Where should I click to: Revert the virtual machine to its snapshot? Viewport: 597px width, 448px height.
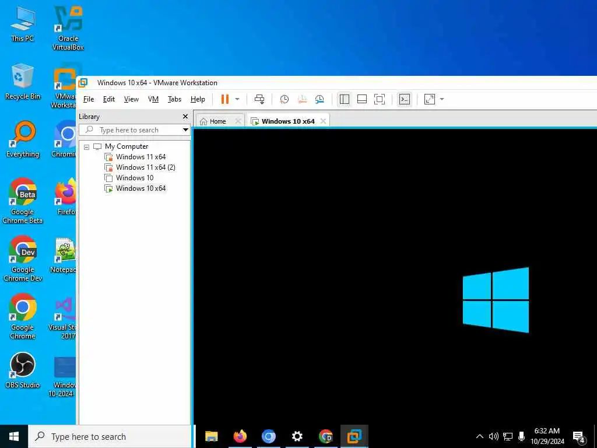click(x=302, y=99)
